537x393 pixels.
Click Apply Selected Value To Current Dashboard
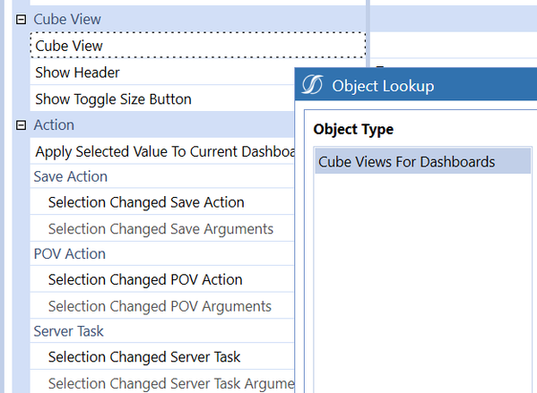click(x=162, y=151)
